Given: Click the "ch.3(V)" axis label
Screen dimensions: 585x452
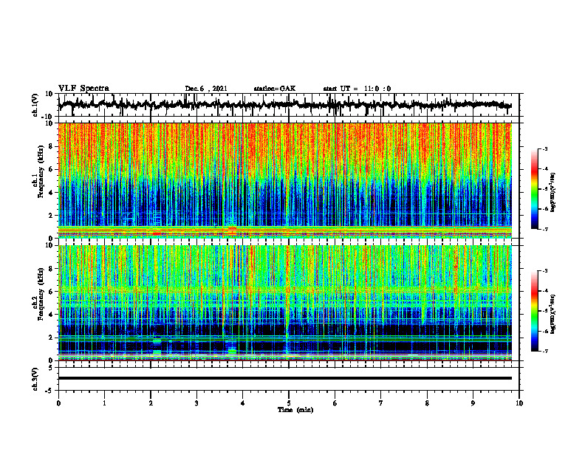Looking at the screenshot, I should pyautogui.click(x=35, y=379).
